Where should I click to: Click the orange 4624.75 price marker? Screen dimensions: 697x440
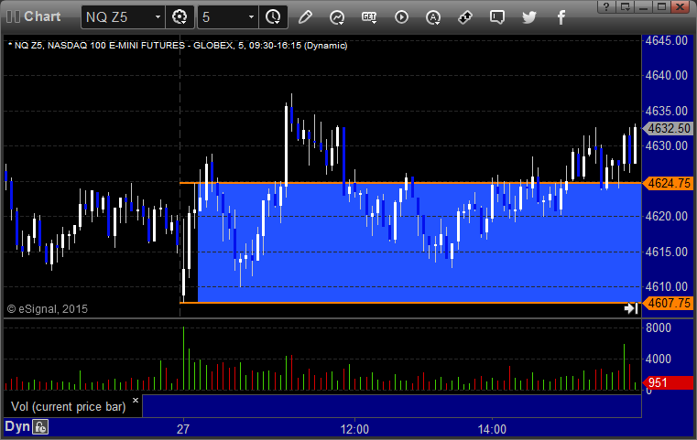[668, 183]
